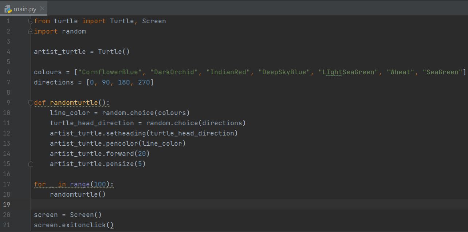Image resolution: width=468 pixels, height=232 pixels.
Task: Place cursor on empty highlighted line 19
Action: [x=249, y=205]
